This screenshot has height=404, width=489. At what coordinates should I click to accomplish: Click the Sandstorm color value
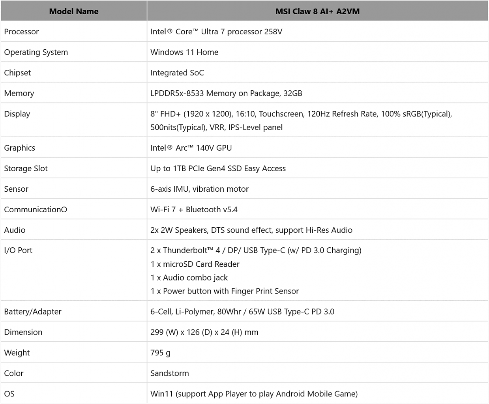click(x=170, y=373)
